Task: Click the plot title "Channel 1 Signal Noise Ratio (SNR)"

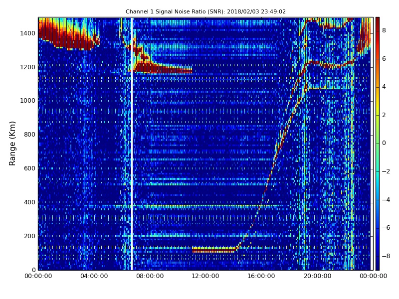Action: (x=176, y=11)
